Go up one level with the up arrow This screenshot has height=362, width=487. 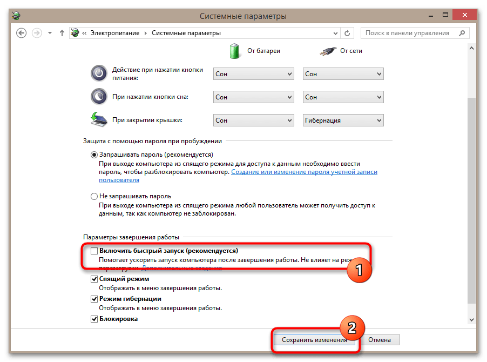coord(62,33)
